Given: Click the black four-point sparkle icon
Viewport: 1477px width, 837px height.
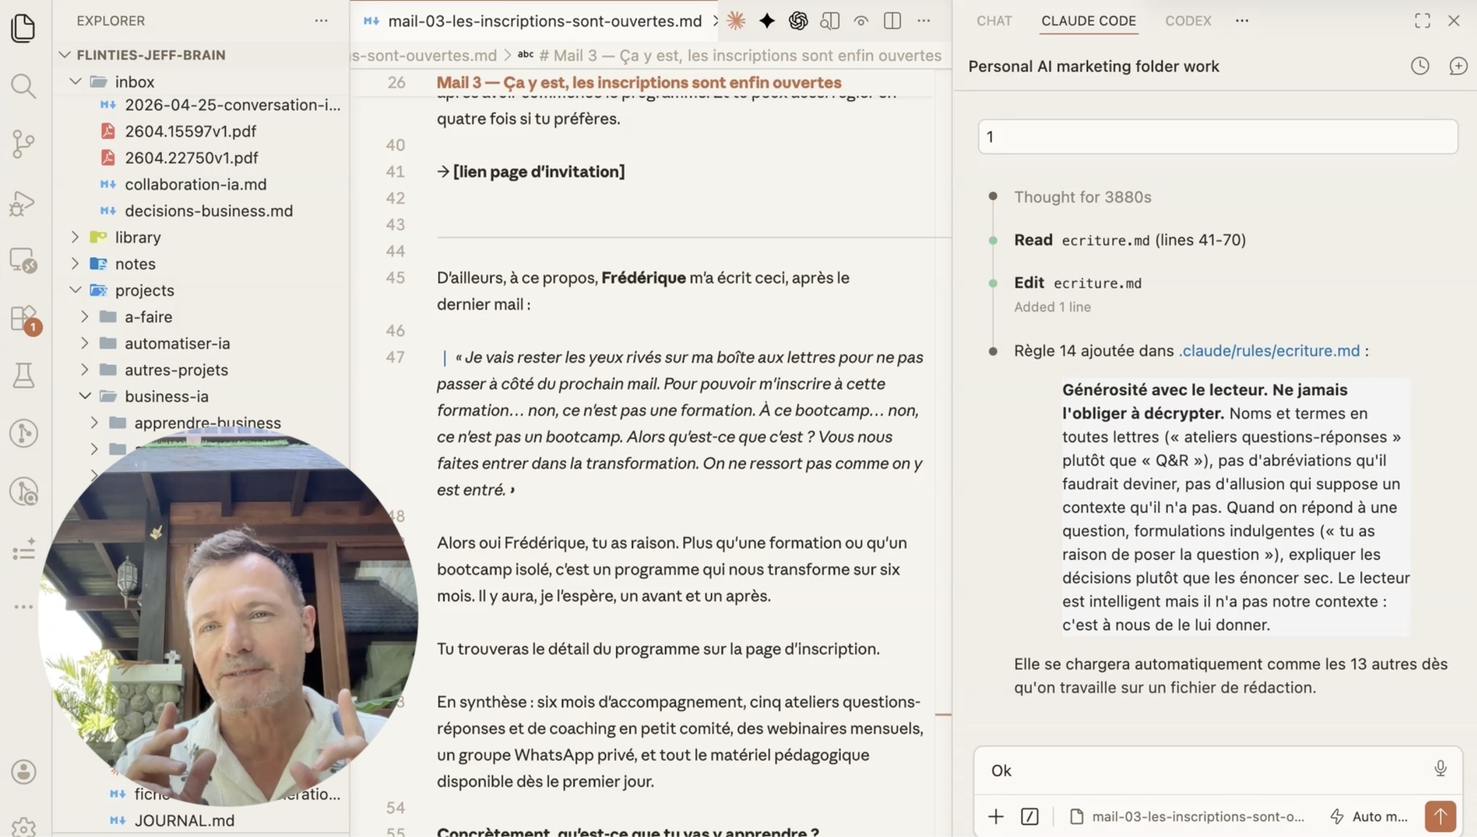Looking at the screenshot, I should pyautogui.click(x=767, y=21).
